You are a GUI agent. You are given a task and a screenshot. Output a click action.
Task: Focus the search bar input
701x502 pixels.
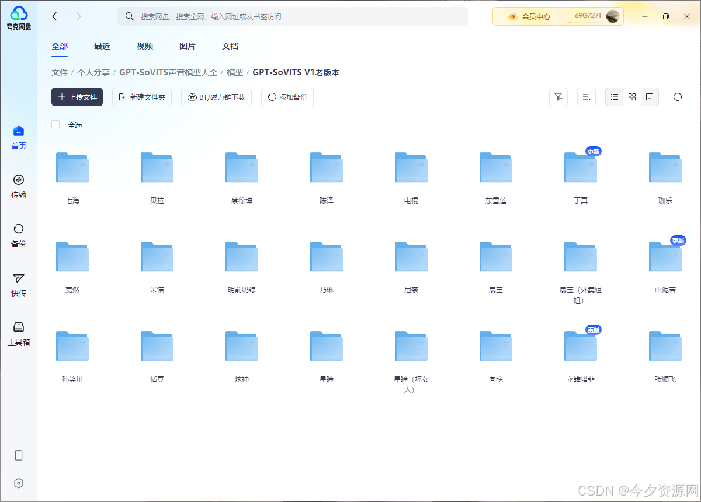coord(293,16)
